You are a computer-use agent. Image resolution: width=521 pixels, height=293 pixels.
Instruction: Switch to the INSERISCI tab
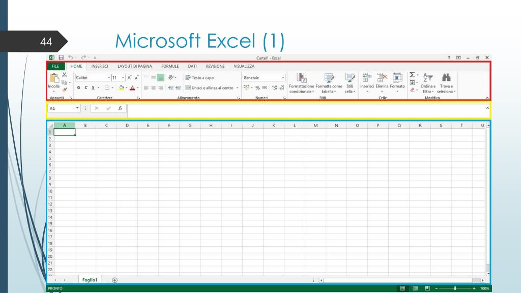click(x=100, y=66)
